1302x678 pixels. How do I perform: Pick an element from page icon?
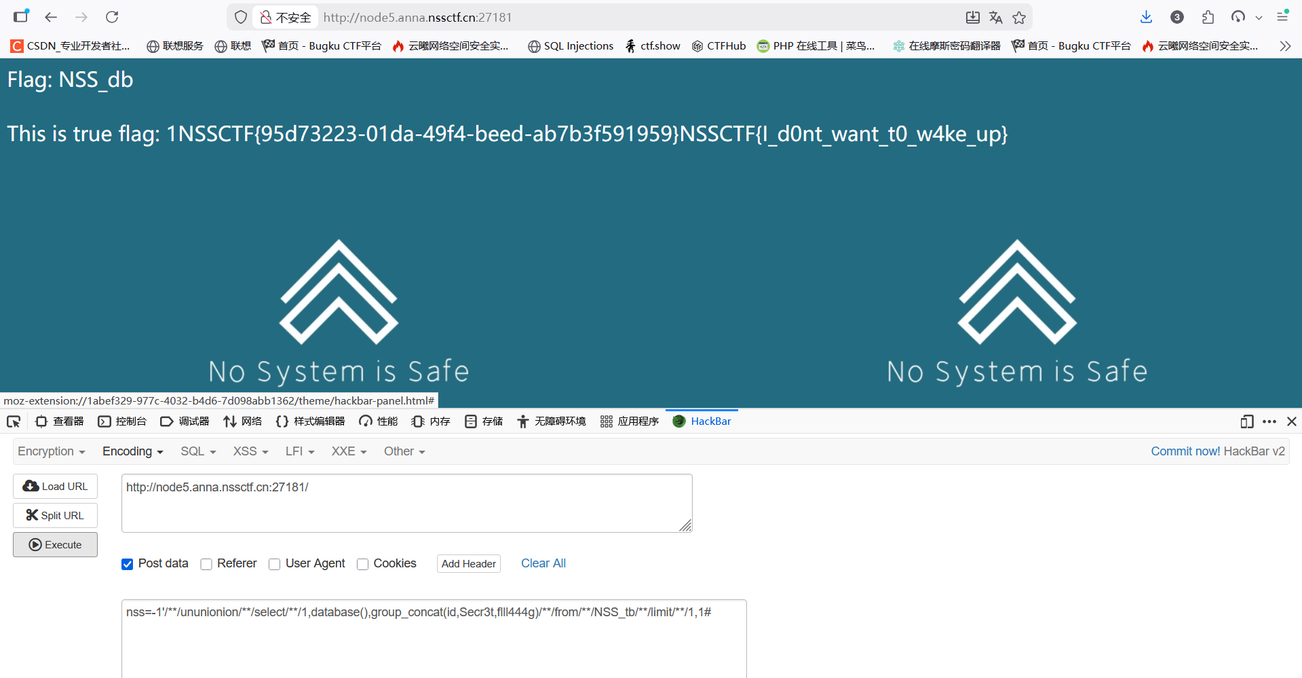coord(14,421)
